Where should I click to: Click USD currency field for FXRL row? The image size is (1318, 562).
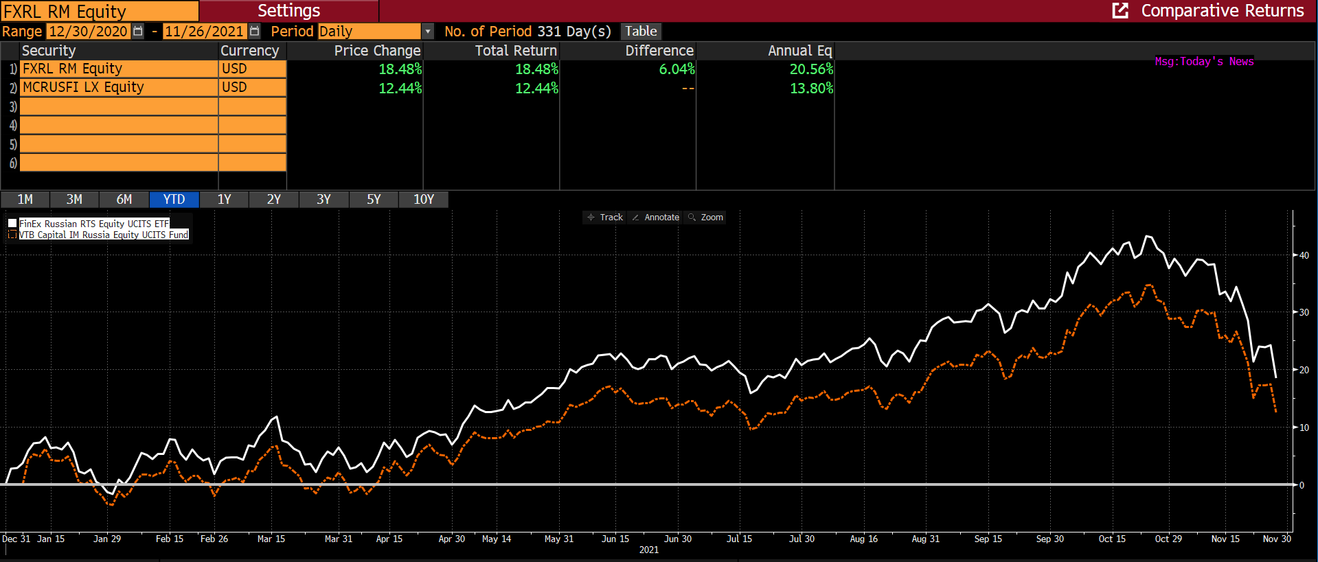pyautogui.click(x=253, y=69)
